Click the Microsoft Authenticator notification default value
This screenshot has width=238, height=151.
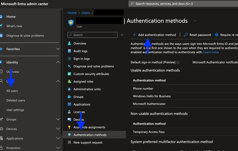click(x=215, y=62)
